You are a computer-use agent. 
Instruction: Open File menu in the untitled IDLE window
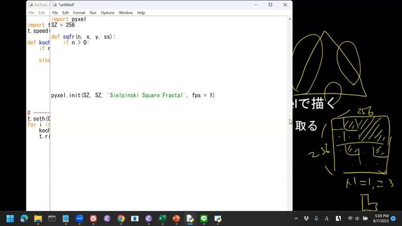55,13
